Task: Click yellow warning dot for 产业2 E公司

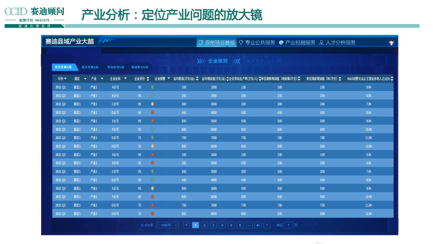Action: coord(152,188)
